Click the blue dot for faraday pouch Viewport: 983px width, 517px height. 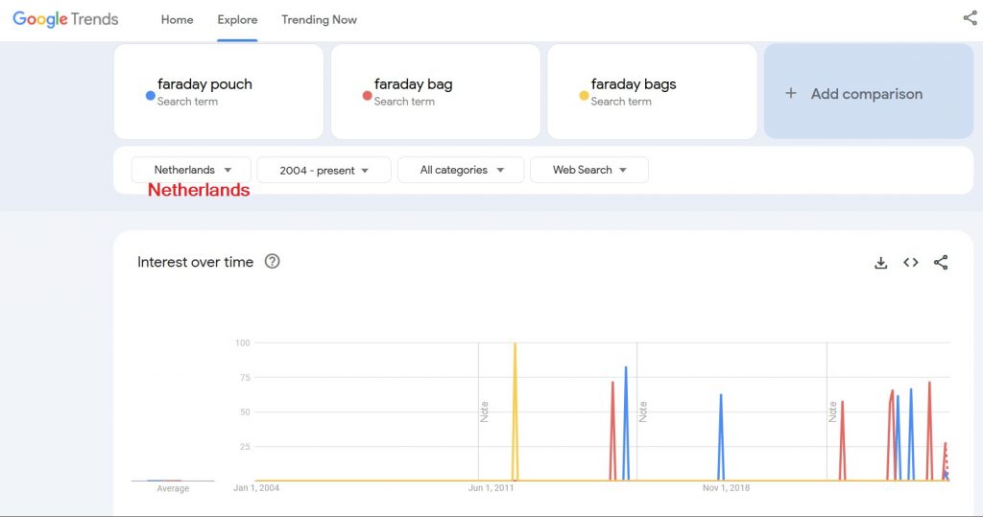pos(151,96)
